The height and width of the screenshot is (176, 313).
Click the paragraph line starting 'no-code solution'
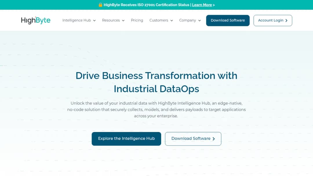point(156,110)
